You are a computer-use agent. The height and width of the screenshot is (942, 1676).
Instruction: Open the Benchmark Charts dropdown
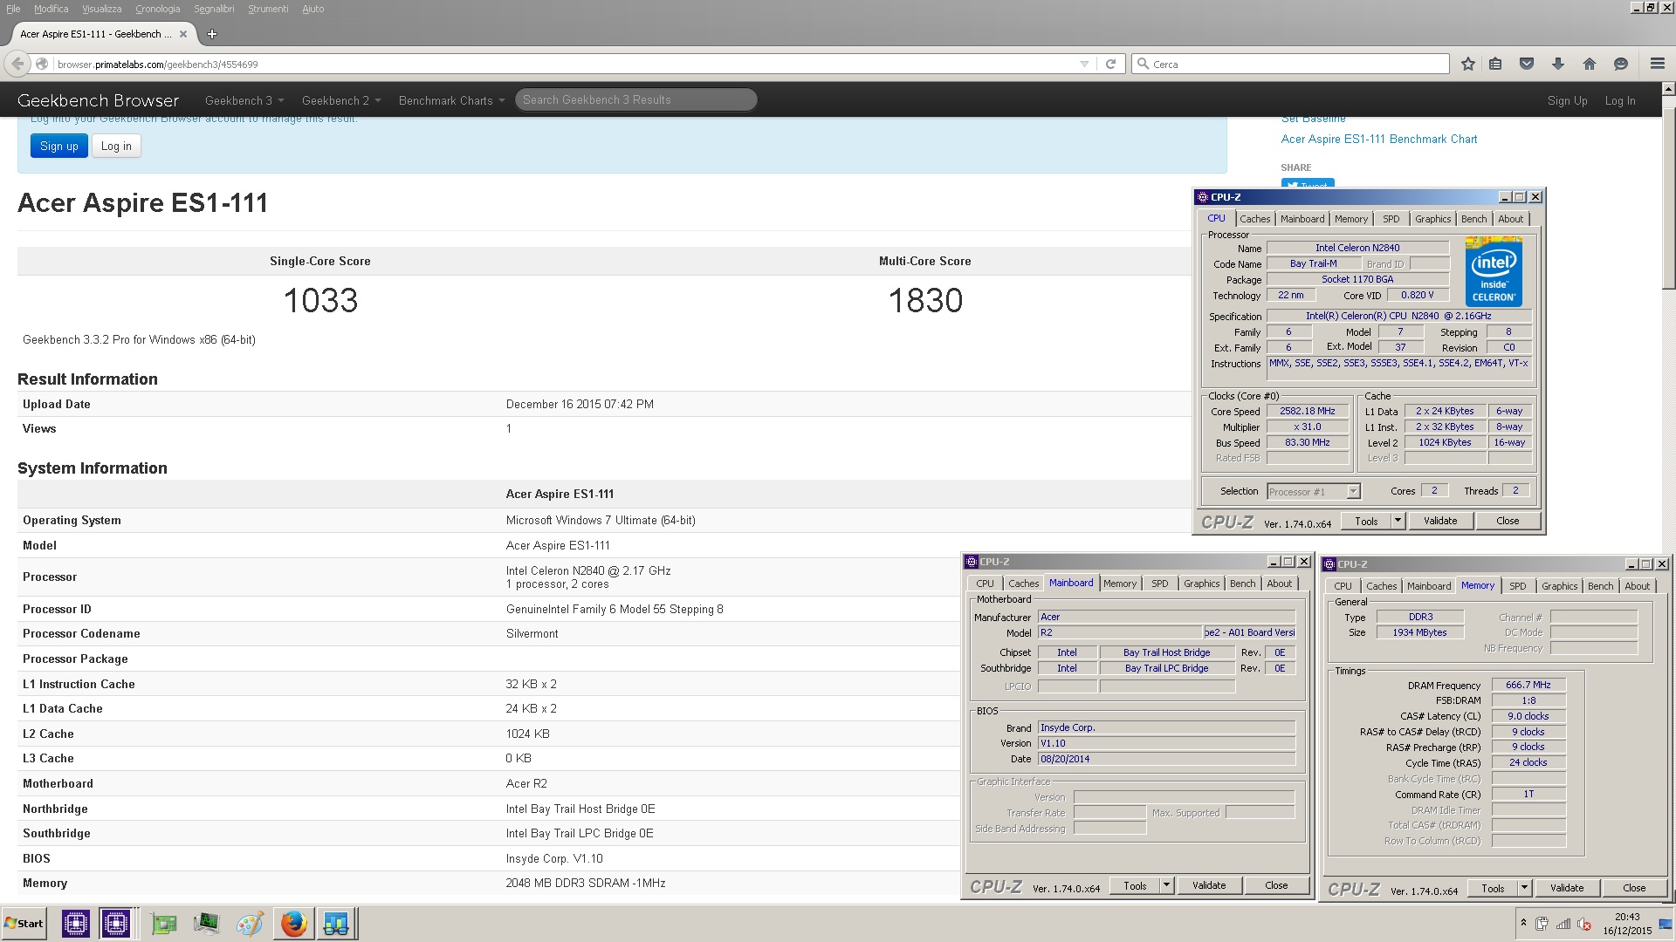point(452,100)
